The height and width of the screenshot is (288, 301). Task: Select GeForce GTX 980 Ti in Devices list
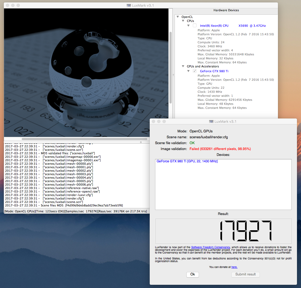coord(187,161)
